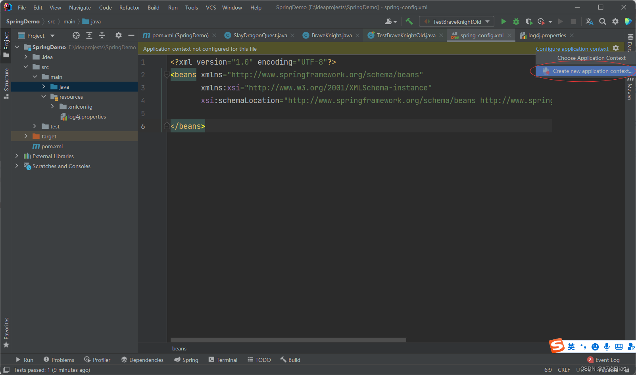636x375 pixels.
Task: Open the Database side panel
Action: (630, 43)
